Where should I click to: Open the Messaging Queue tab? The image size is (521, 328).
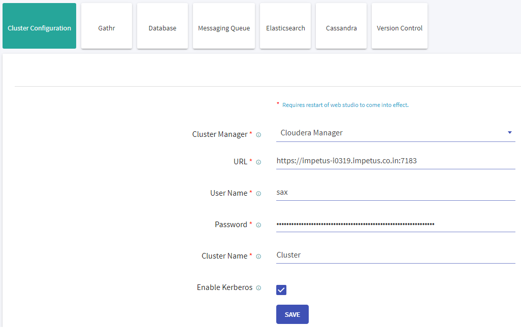[223, 26]
